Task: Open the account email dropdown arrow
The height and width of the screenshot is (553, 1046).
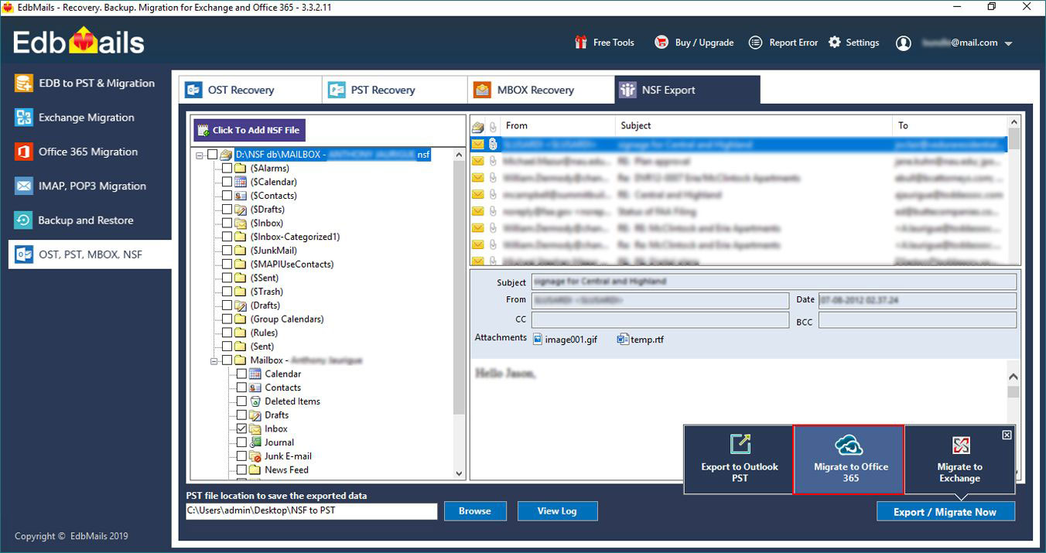Action: coord(1008,44)
